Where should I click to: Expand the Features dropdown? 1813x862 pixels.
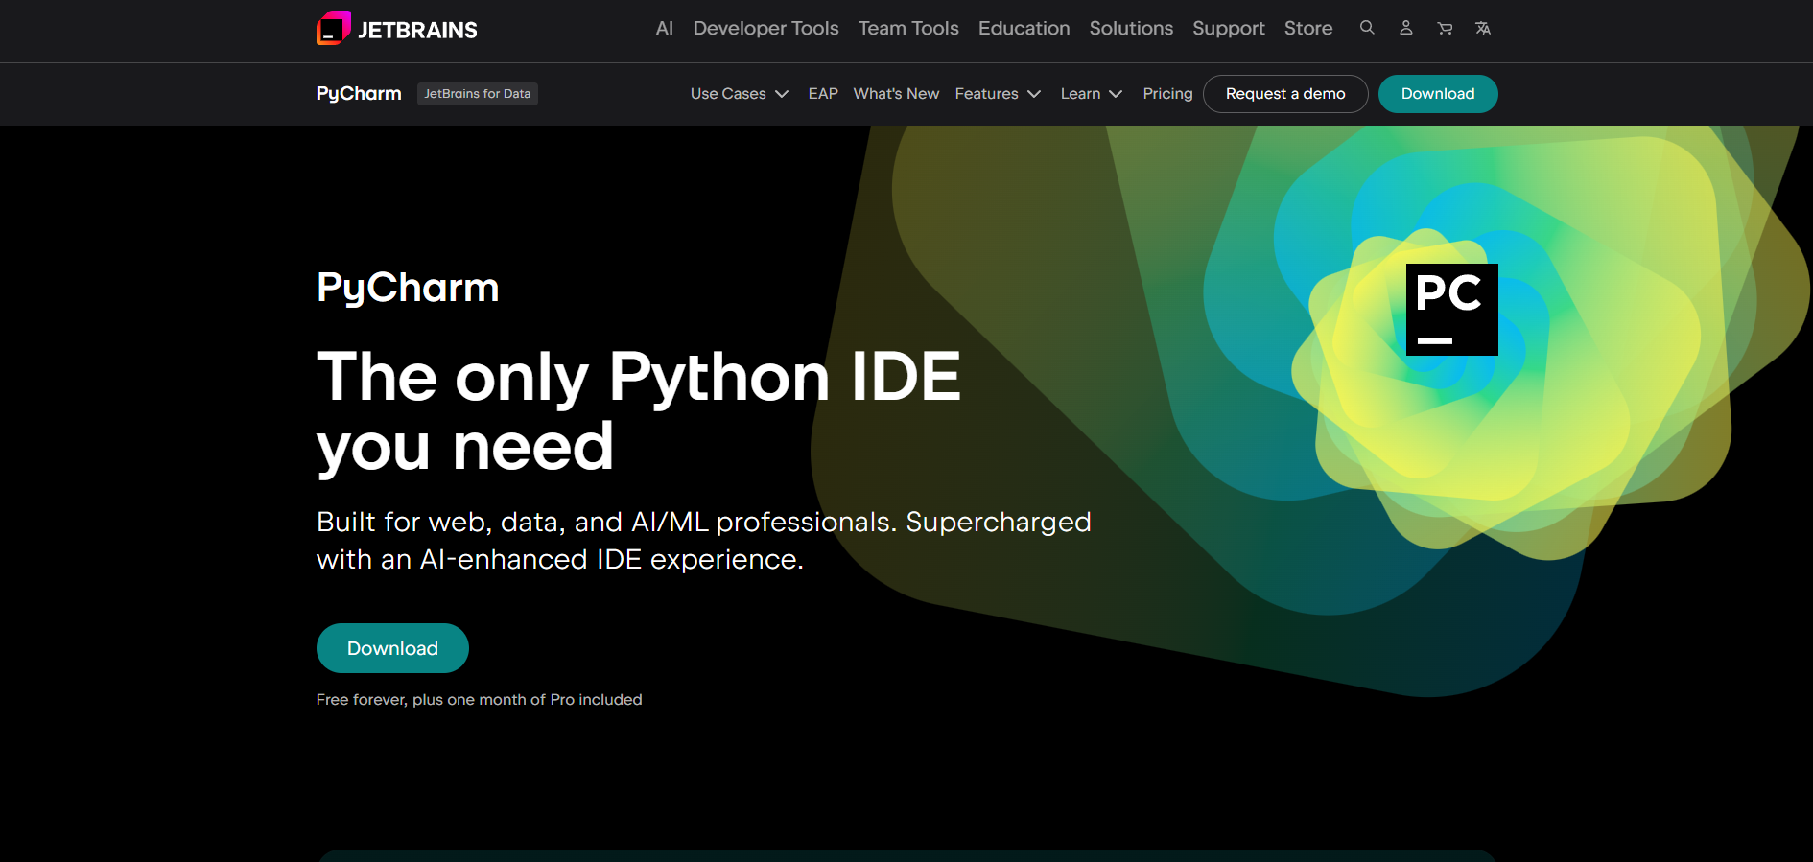point(998,94)
